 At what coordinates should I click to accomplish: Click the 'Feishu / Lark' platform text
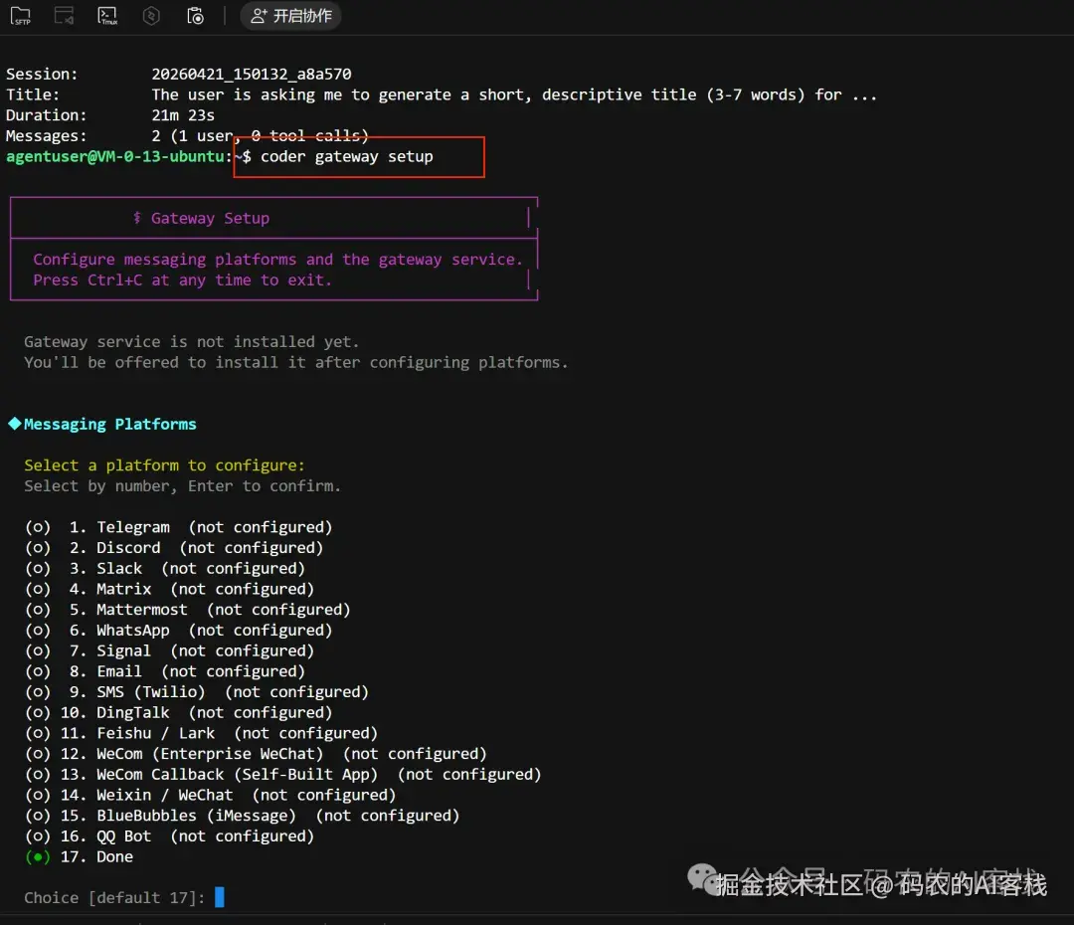[x=155, y=733]
